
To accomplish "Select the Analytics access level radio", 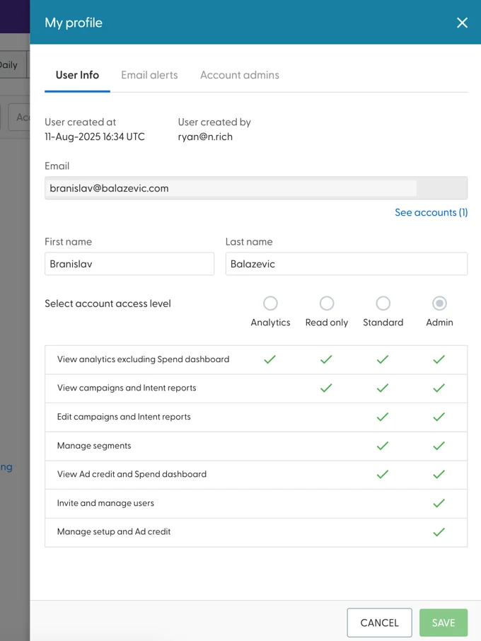I will pos(270,304).
